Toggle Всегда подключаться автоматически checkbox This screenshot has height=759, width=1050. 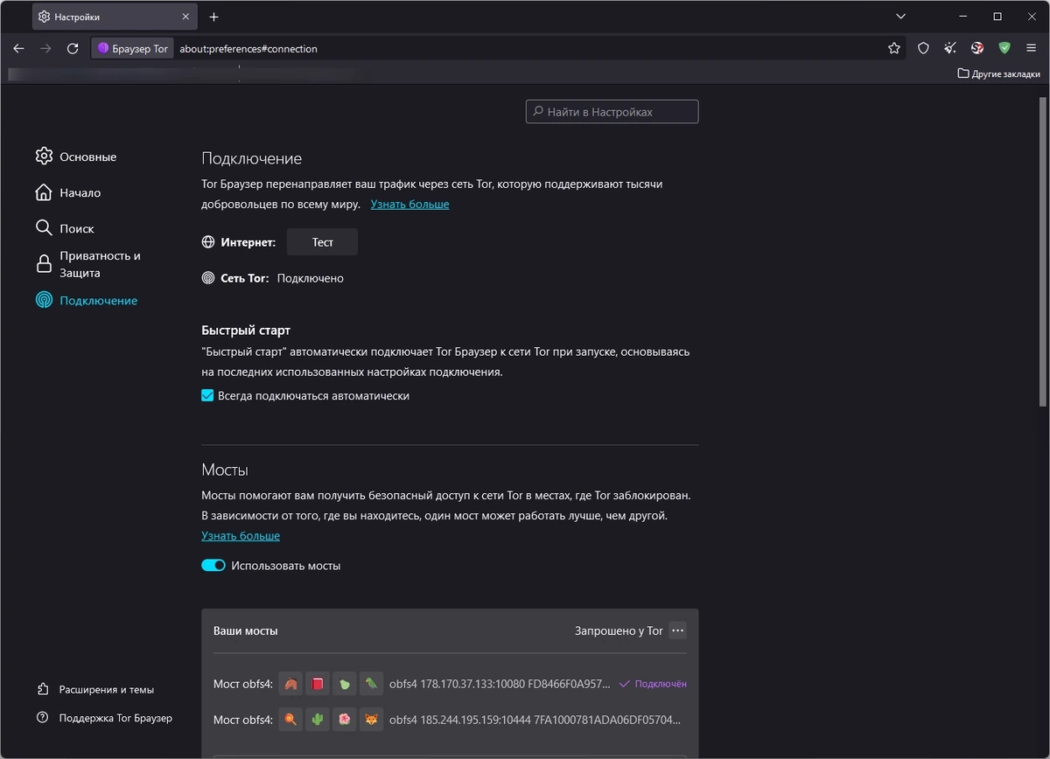pos(207,395)
